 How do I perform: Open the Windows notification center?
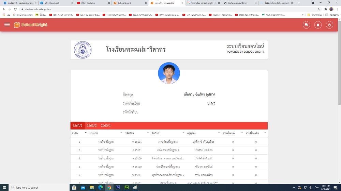point(336,188)
